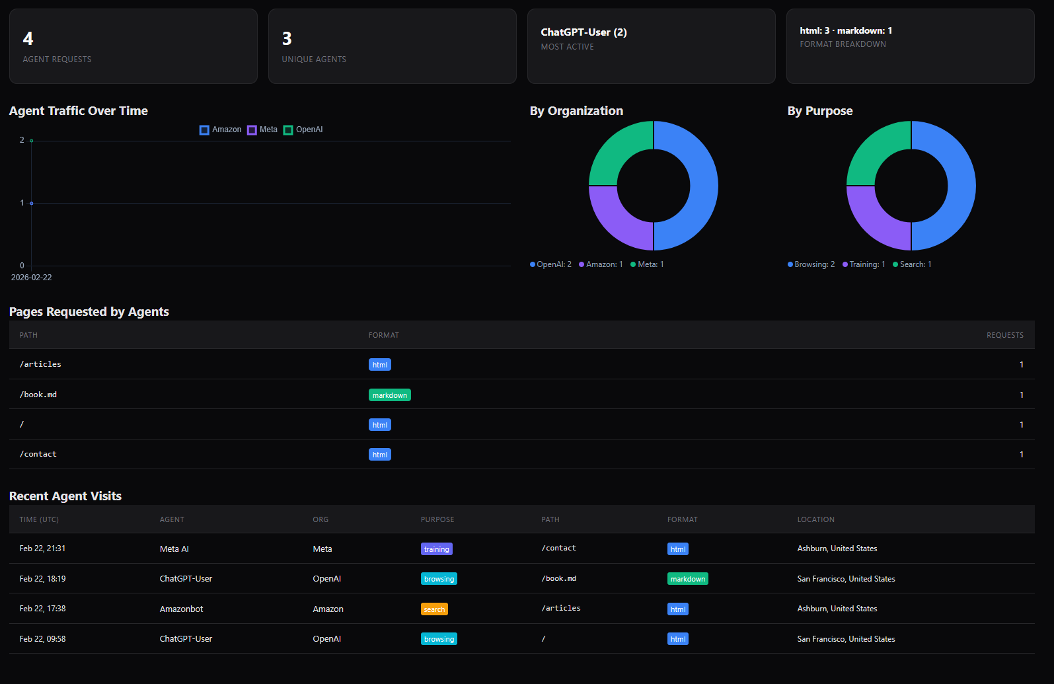Sort pages table by the REQUESTS column header
The image size is (1054, 684).
(1004, 335)
